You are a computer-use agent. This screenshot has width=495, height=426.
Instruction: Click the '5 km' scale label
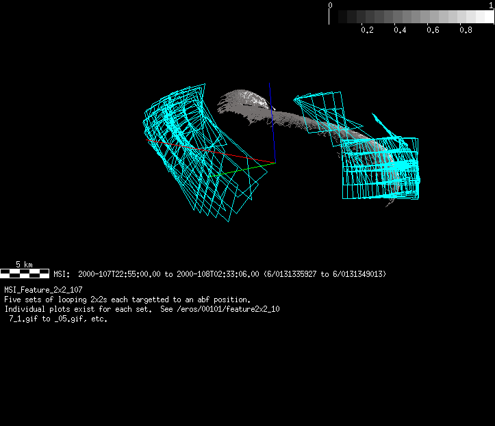(24, 265)
